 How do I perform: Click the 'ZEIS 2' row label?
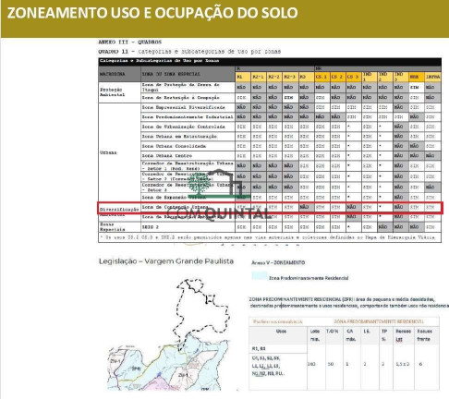tap(188, 227)
